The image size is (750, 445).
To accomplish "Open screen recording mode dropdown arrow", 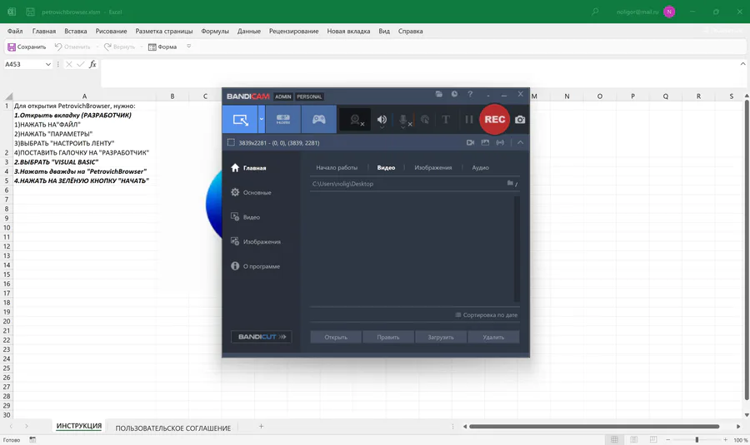I will point(261,120).
